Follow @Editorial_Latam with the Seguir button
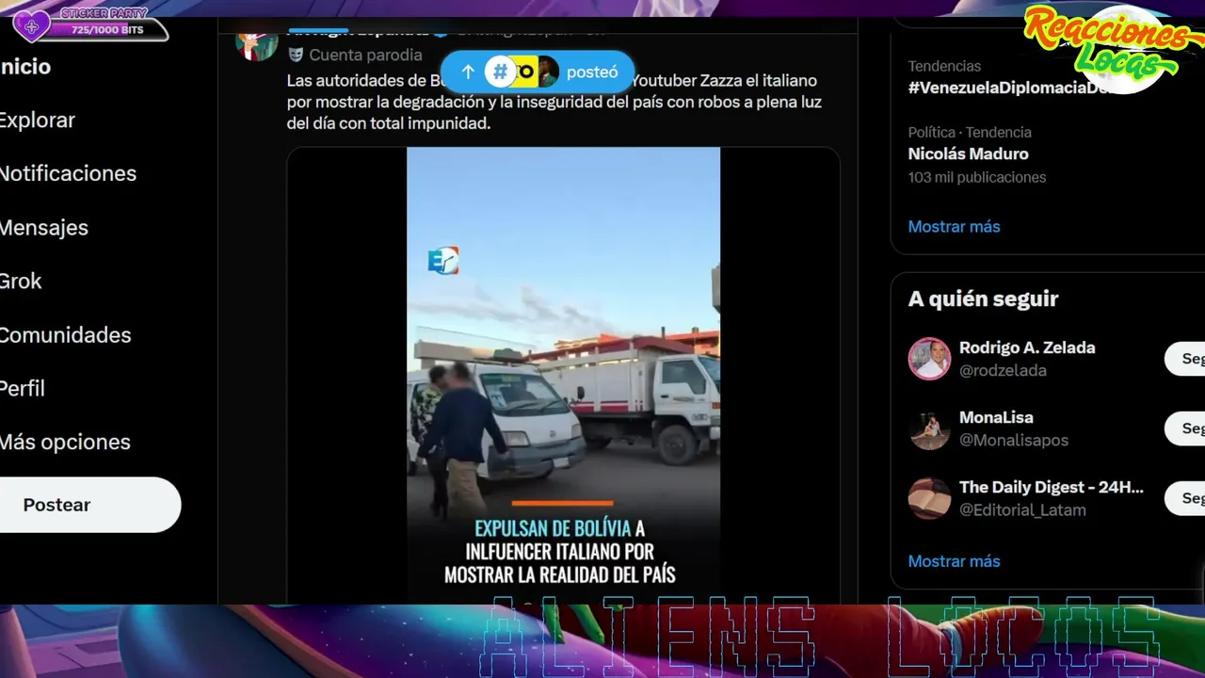1205x678 pixels. 1185,498
